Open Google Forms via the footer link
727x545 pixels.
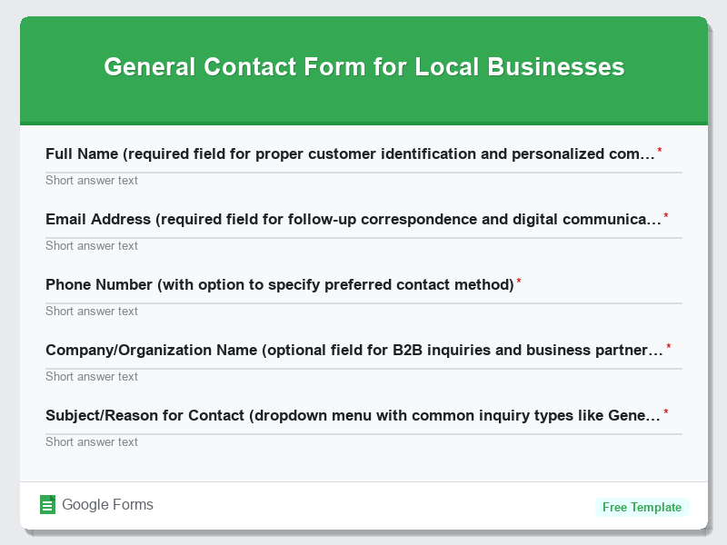coord(106,504)
